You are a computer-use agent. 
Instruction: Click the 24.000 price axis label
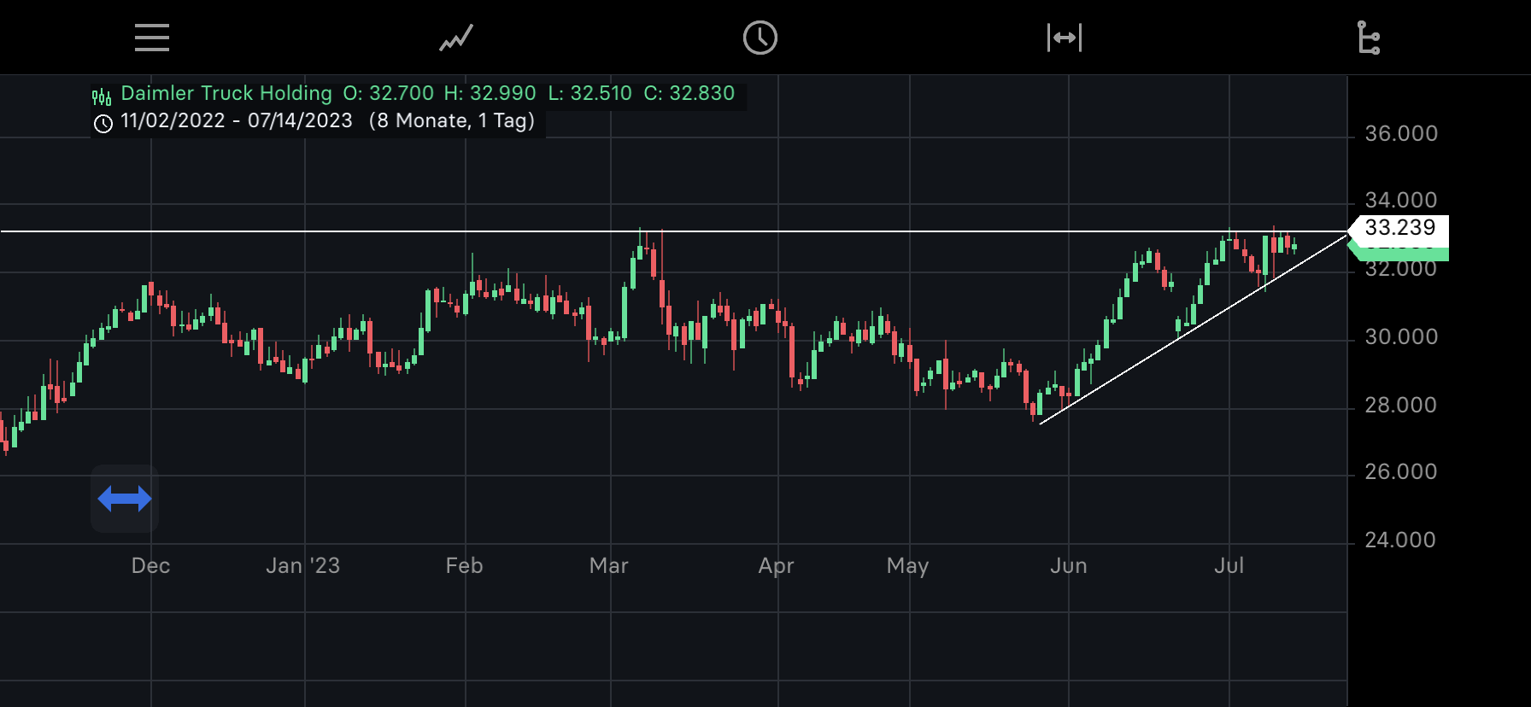1400,540
